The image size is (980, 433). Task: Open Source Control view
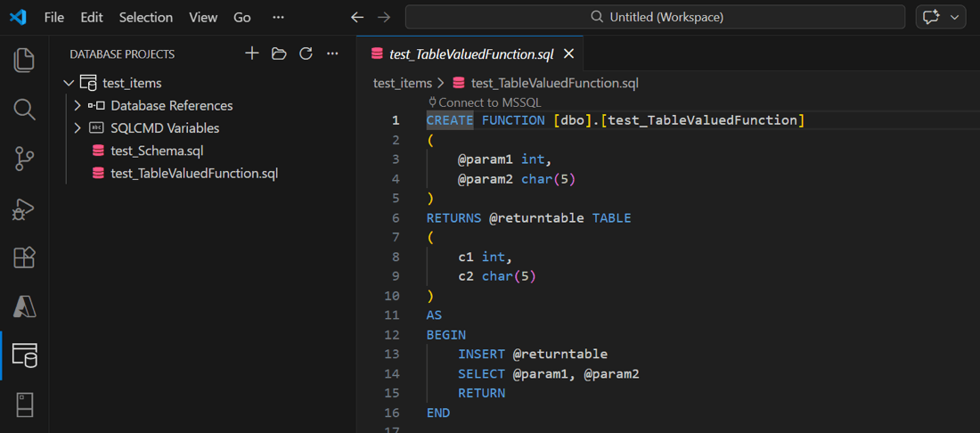pos(24,159)
